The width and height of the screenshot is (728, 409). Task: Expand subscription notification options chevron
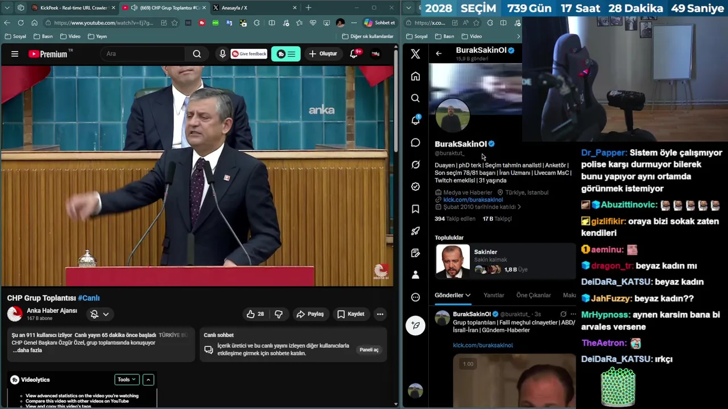[x=106, y=314]
